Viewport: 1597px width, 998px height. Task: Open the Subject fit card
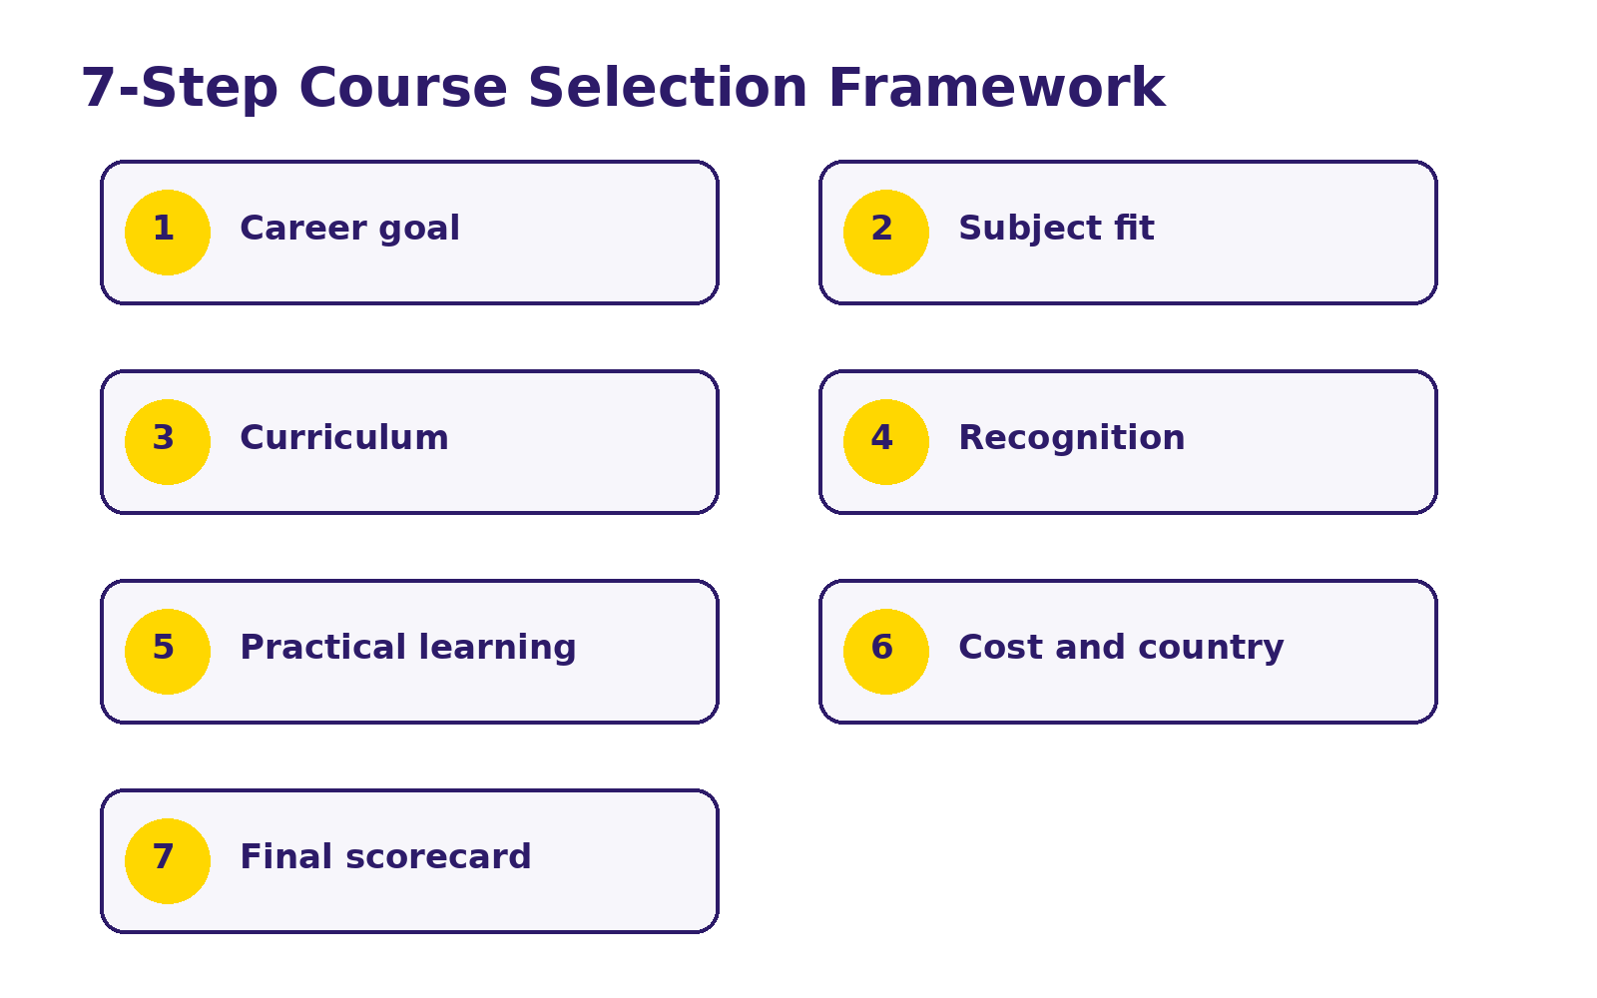click(x=1128, y=233)
